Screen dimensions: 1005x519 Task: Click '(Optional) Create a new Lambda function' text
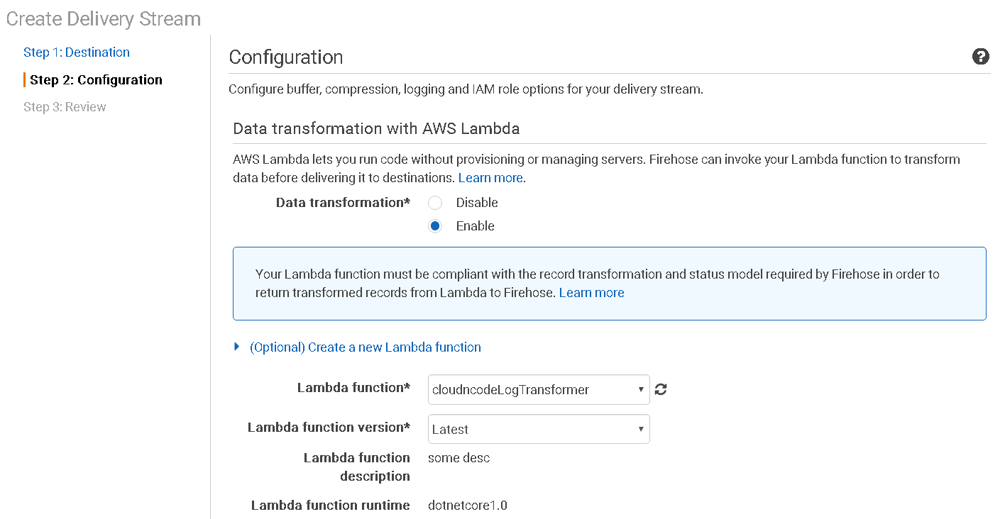[365, 347]
